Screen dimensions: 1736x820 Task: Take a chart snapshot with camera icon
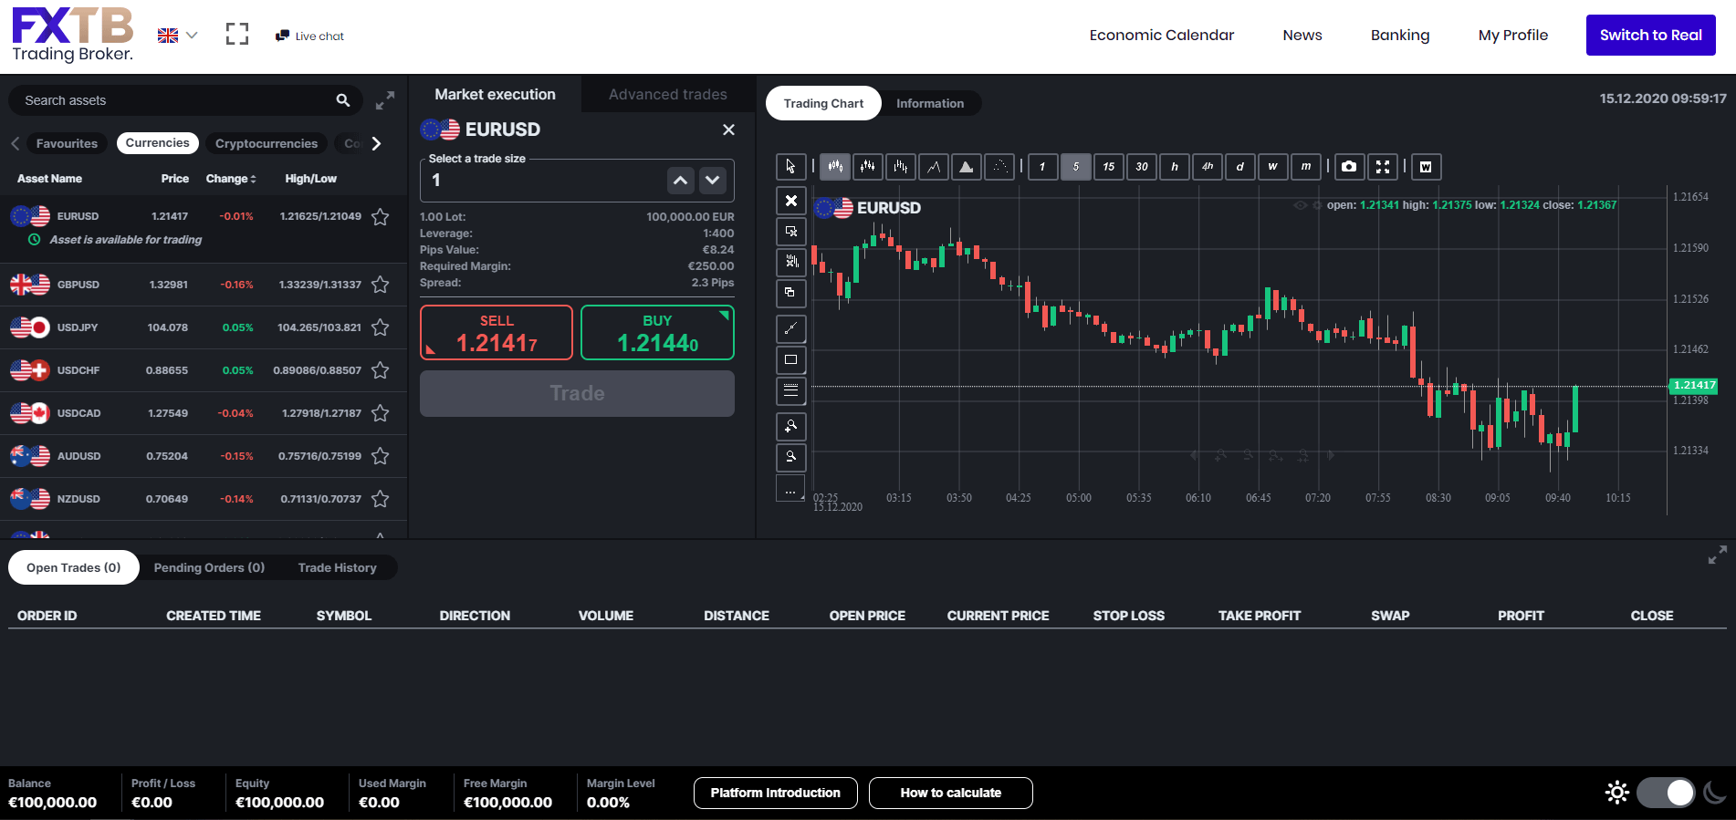click(x=1349, y=167)
